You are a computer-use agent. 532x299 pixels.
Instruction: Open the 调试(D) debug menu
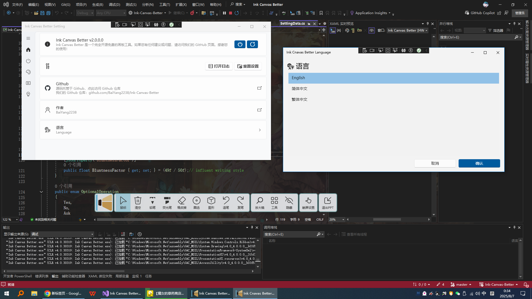[x=114, y=4]
